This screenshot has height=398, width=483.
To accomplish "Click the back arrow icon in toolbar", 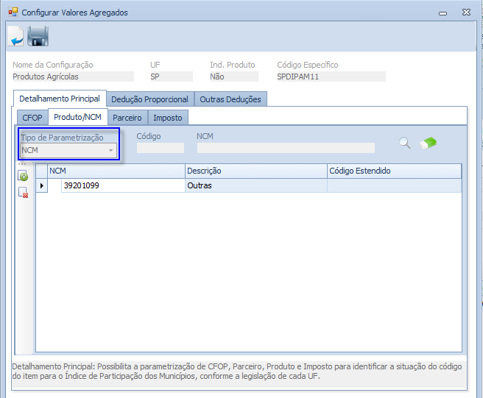I will [15, 36].
